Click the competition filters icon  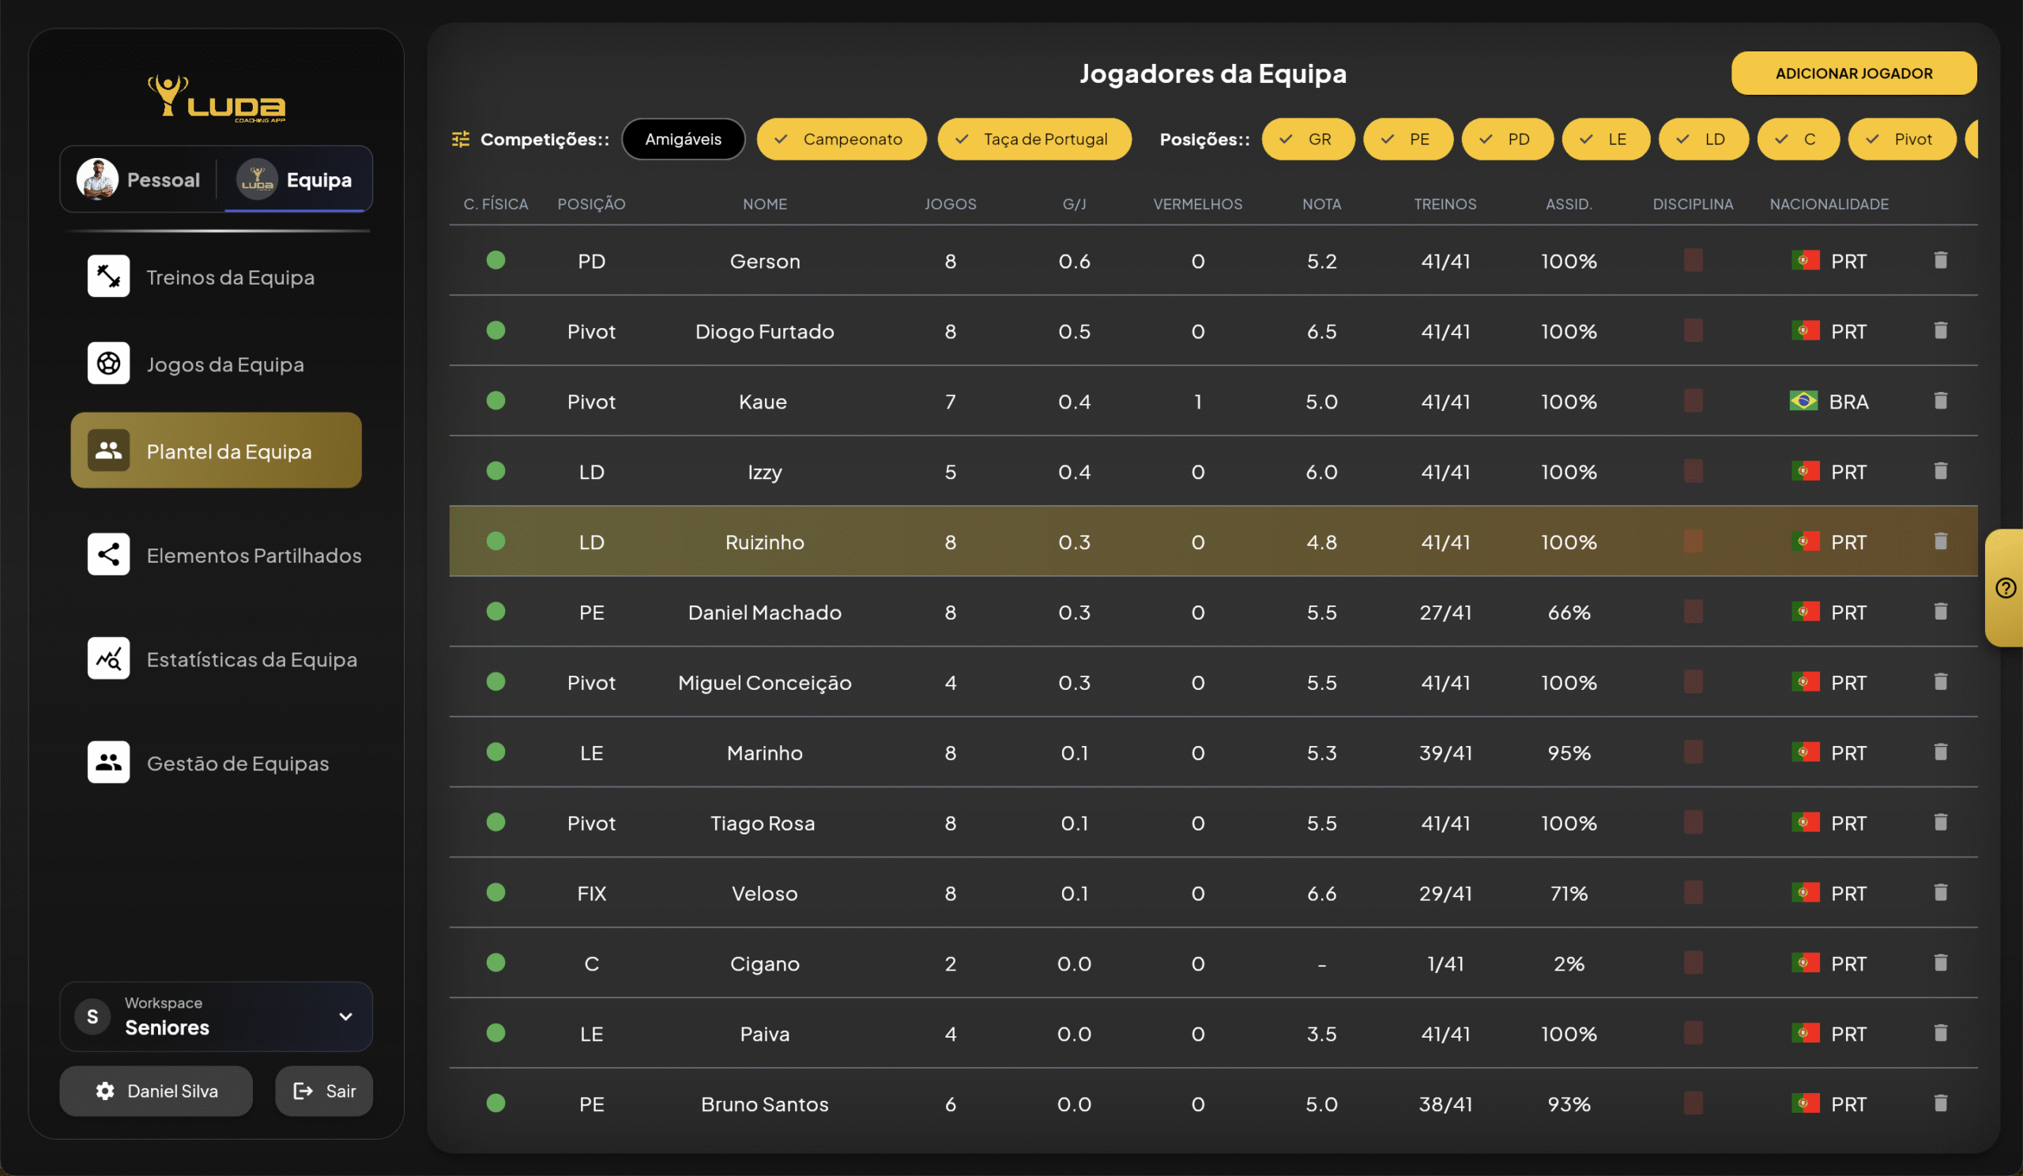pos(461,139)
